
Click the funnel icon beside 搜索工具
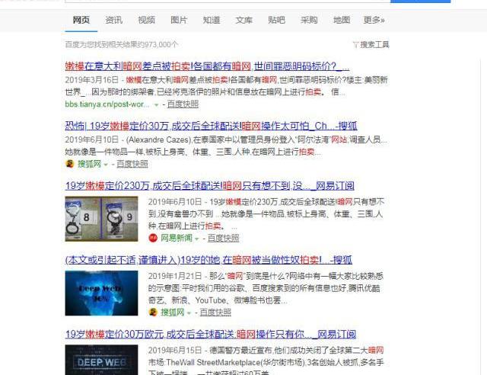tap(356, 45)
